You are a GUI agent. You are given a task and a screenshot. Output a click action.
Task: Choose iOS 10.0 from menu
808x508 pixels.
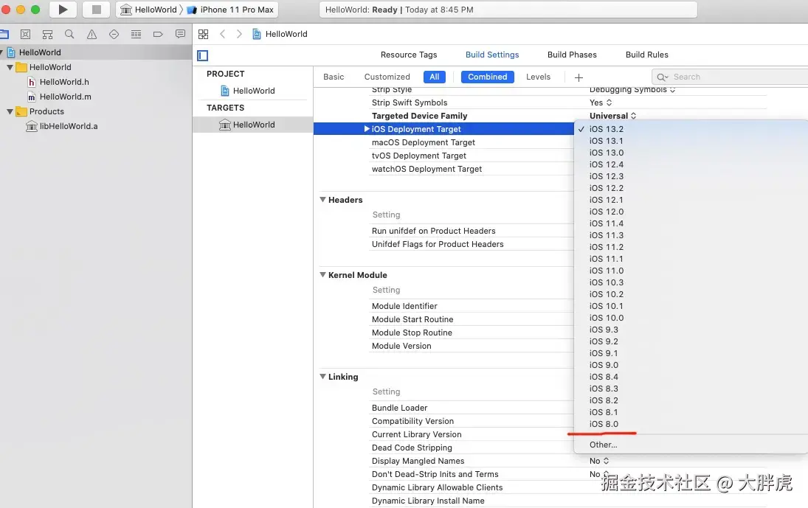click(x=606, y=318)
